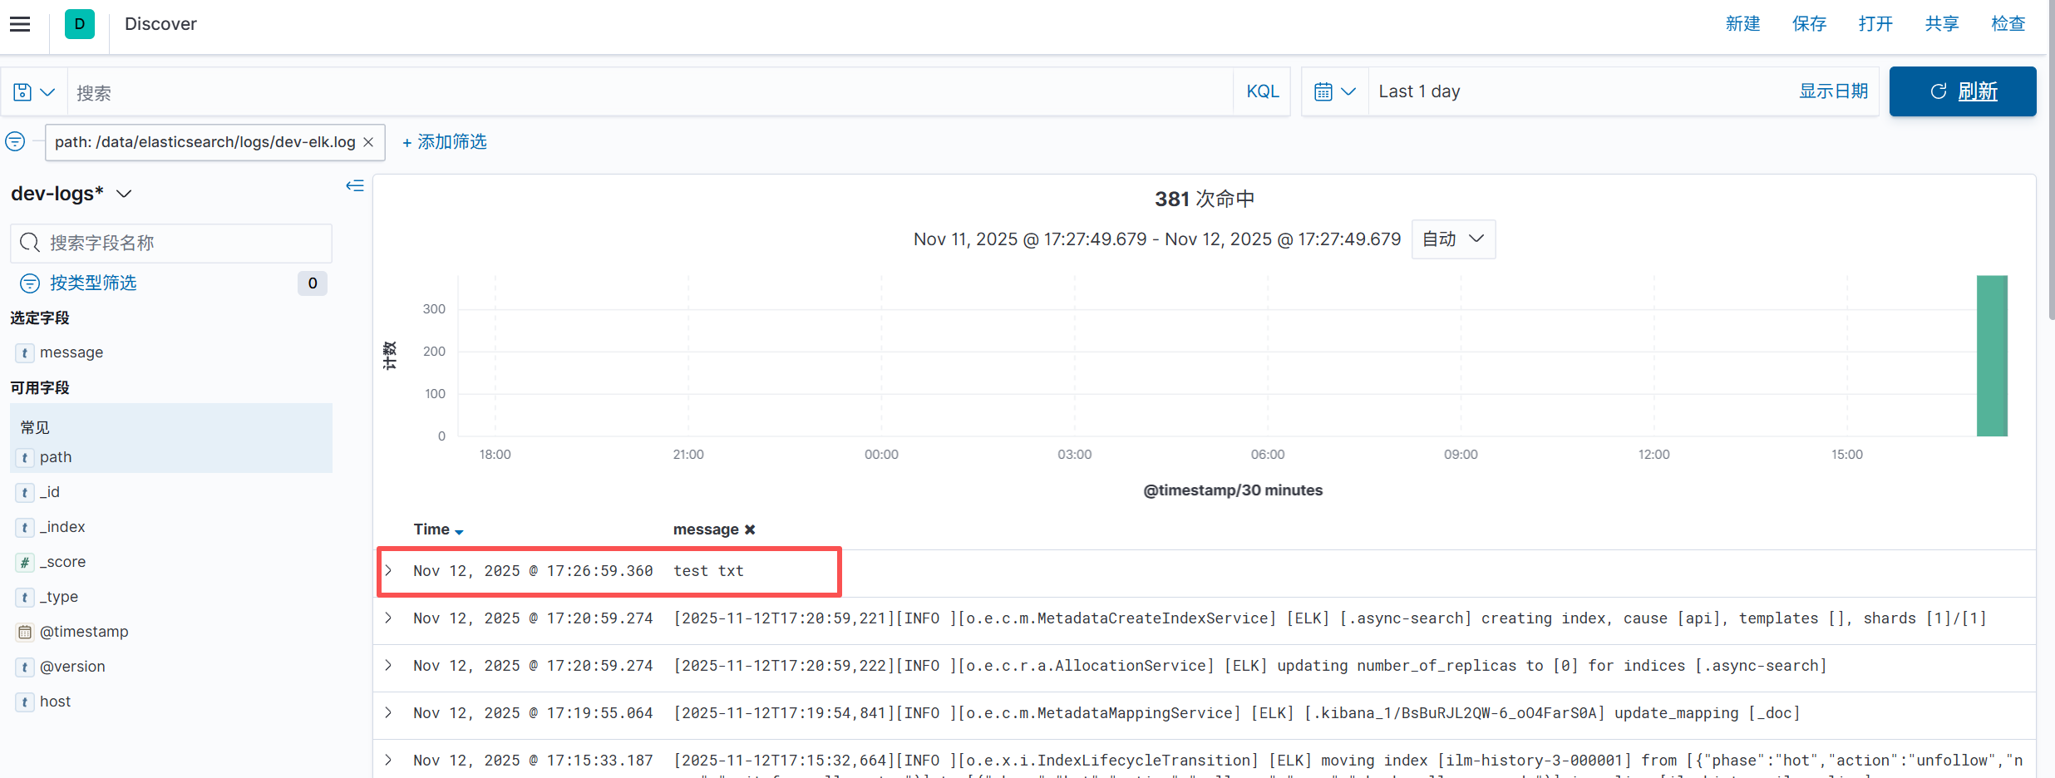This screenshot has width=2055, height=778.
Task: Toggle filter by type panel
Action: (92, 283)
